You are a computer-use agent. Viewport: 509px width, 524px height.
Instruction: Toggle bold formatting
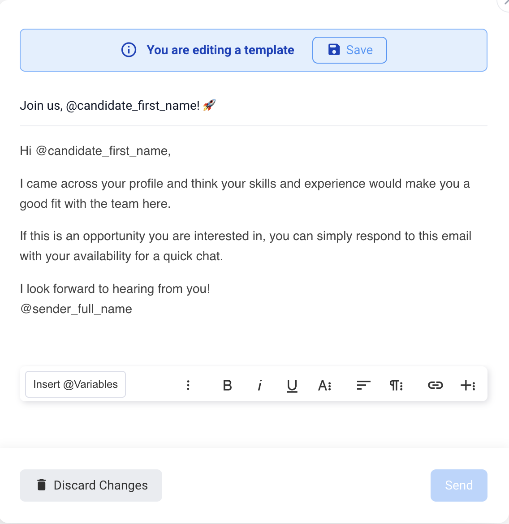(227, 385)
